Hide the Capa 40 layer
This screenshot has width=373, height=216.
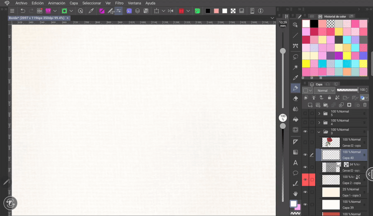[305, 155]
